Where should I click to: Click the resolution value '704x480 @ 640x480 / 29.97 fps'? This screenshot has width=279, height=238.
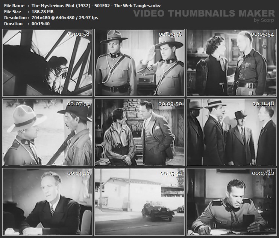click(x=65, y=18)
